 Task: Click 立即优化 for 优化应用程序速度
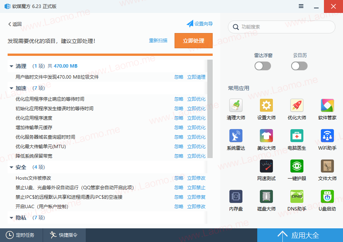point(196,118)
